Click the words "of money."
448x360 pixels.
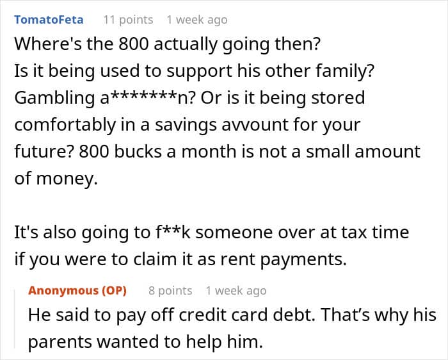(x=56, y=179)
